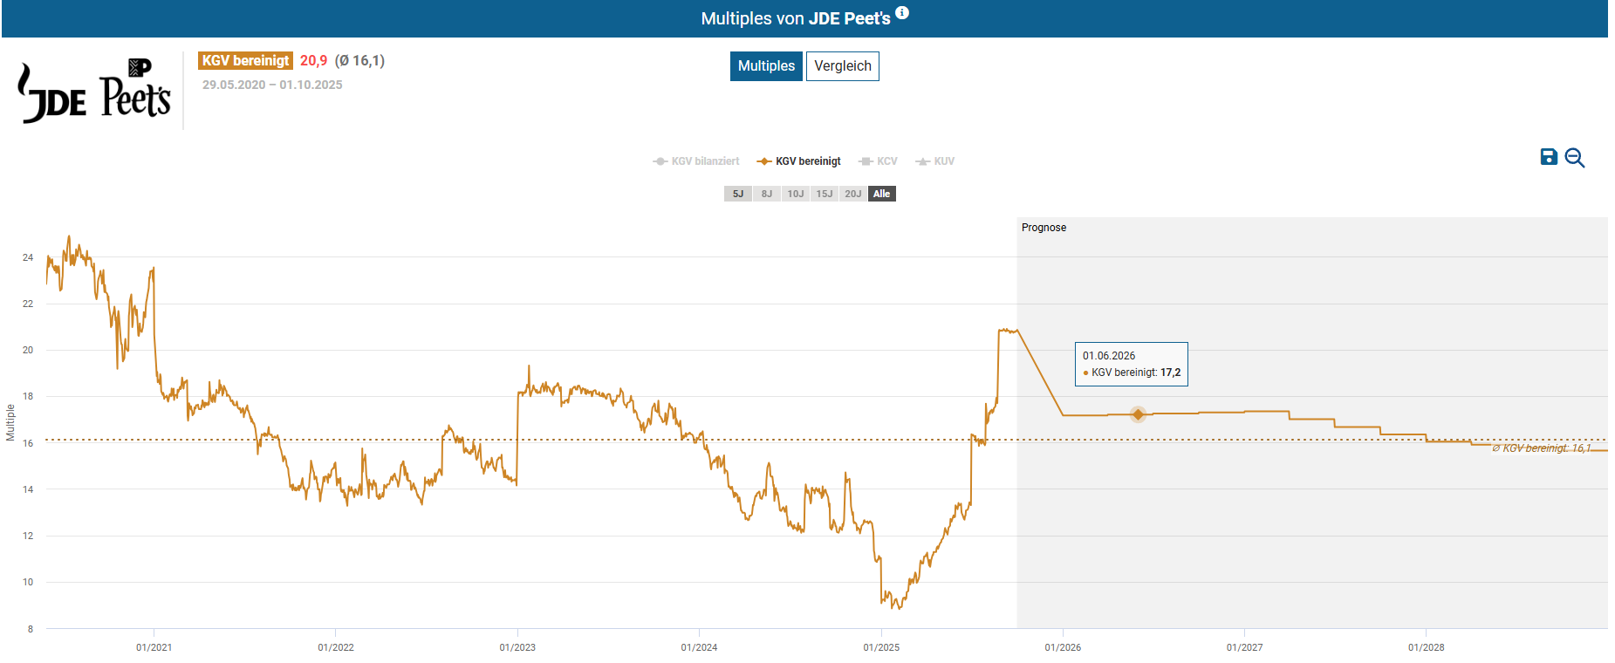The height and width of the screenshot is (663, 1615).
Task: Click the average KGV bereinigt 16,1 line label
Action: pyautogui.click(x=1542, y=448)
